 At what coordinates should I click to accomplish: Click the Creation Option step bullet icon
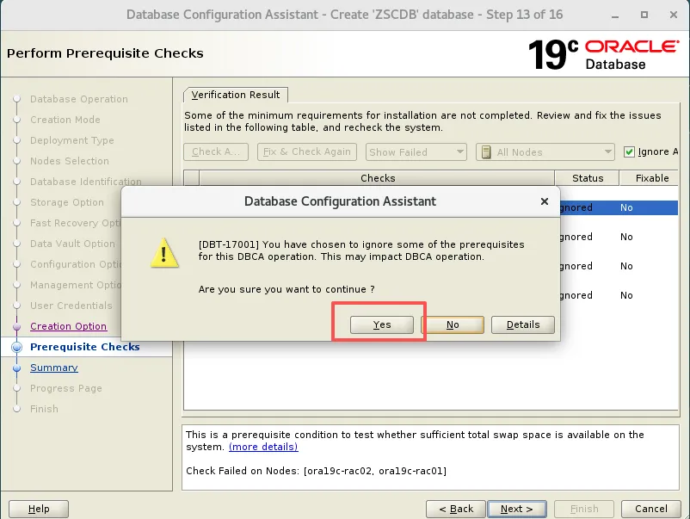[x=16, y=326]
